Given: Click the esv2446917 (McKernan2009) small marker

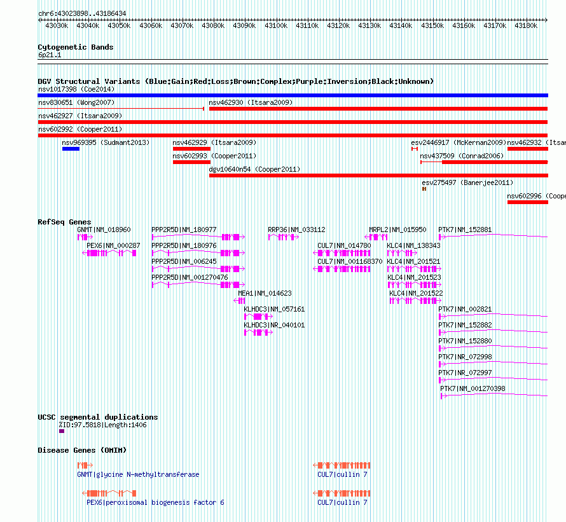Looking at the screenshot, I should point(415,149).
